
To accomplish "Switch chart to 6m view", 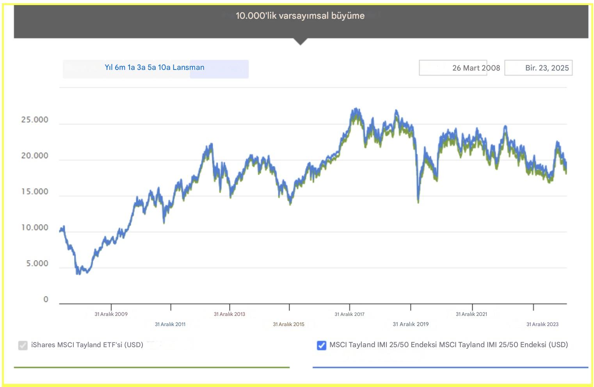I will point(119,68).
